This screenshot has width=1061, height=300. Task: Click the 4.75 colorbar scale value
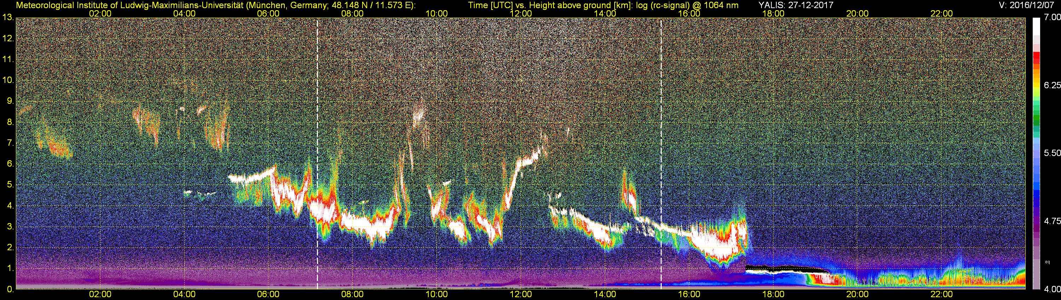point(1052,221)
